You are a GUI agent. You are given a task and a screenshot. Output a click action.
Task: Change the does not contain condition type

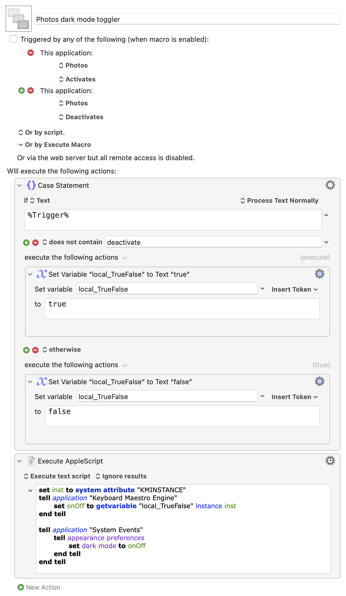[72, 242]
